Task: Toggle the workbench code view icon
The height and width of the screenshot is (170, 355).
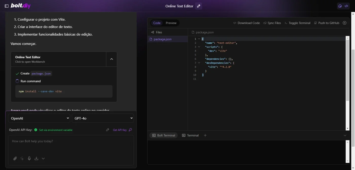Action: point(346,6)
